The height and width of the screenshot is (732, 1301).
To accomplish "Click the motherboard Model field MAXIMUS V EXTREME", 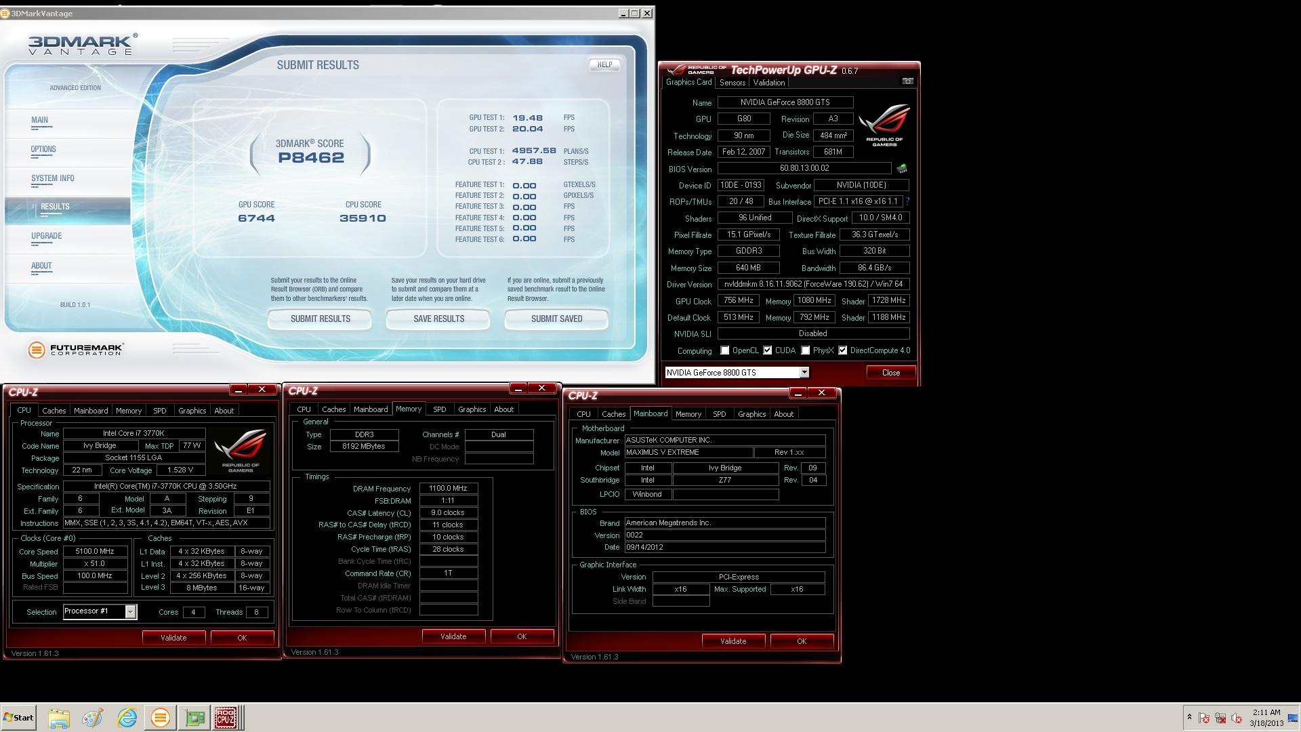I will pos(688,453).
